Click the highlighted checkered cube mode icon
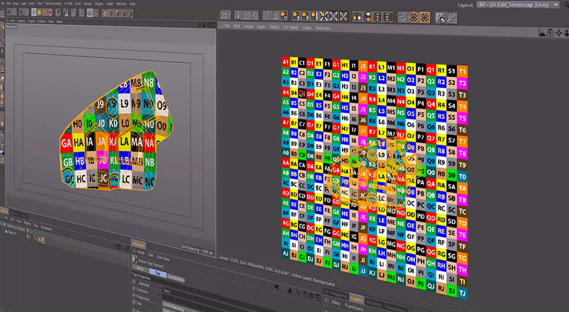 point(90,13)
